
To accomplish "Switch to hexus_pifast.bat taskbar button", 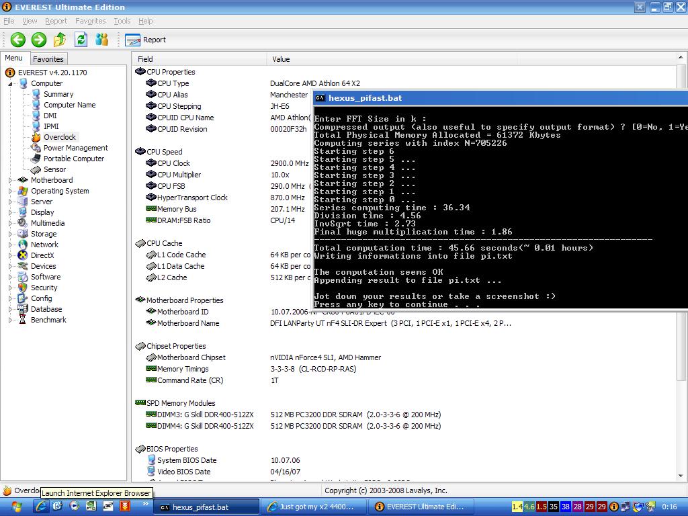I will click(207, 507).
